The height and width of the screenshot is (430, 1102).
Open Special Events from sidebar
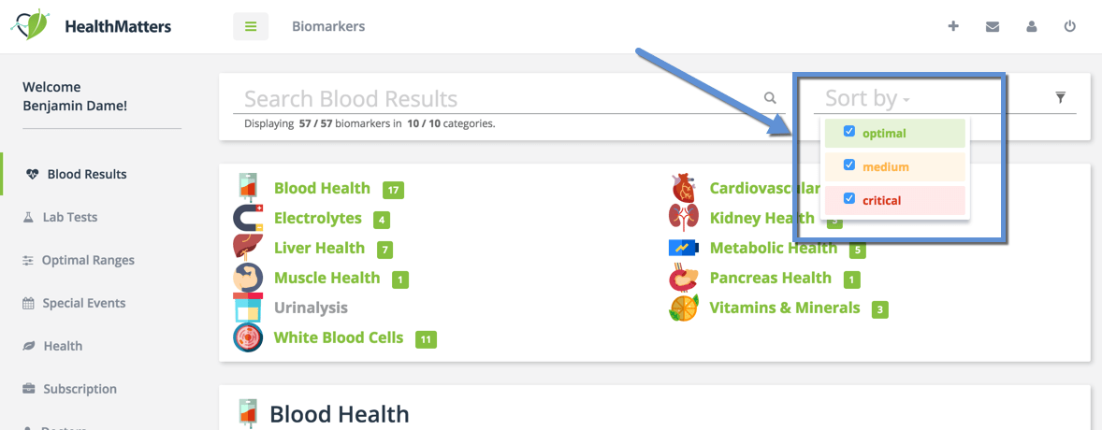[83, 303]
